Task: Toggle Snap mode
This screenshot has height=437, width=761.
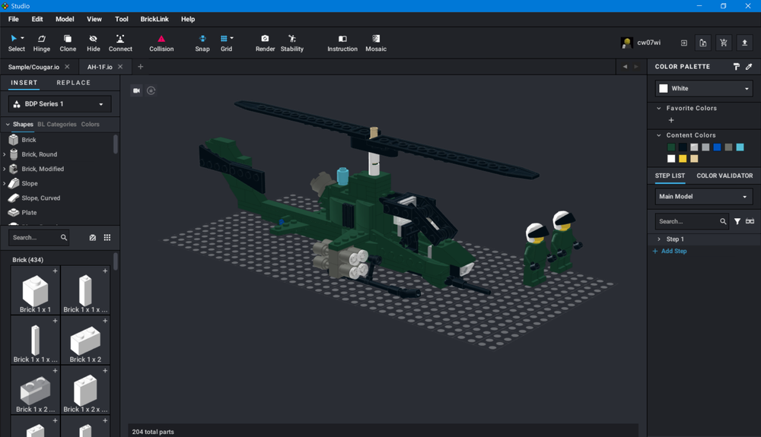Action: [202, 43]
